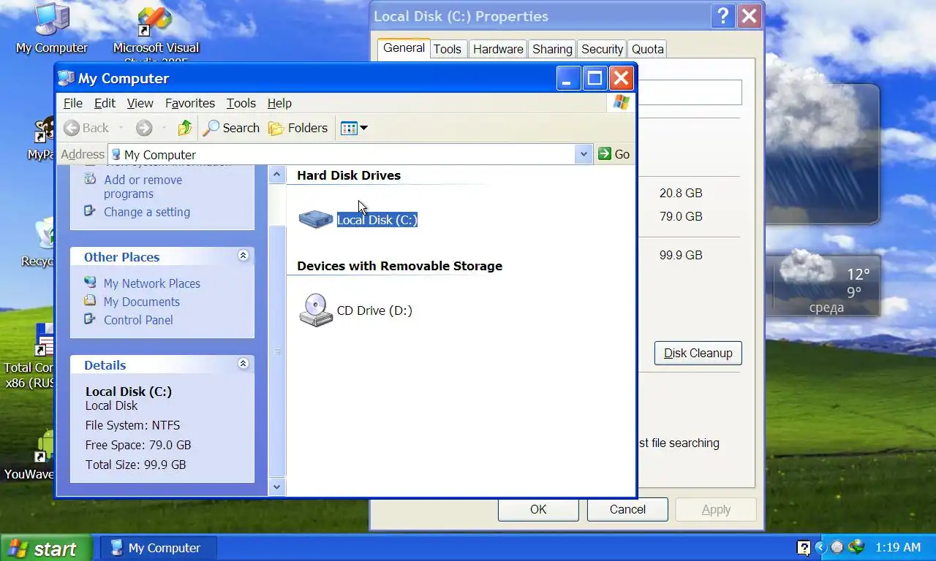The width and height of the screenshot is (936, 561).
Task: Switch to Hardware tab in Properties
Action: (498, 49)
